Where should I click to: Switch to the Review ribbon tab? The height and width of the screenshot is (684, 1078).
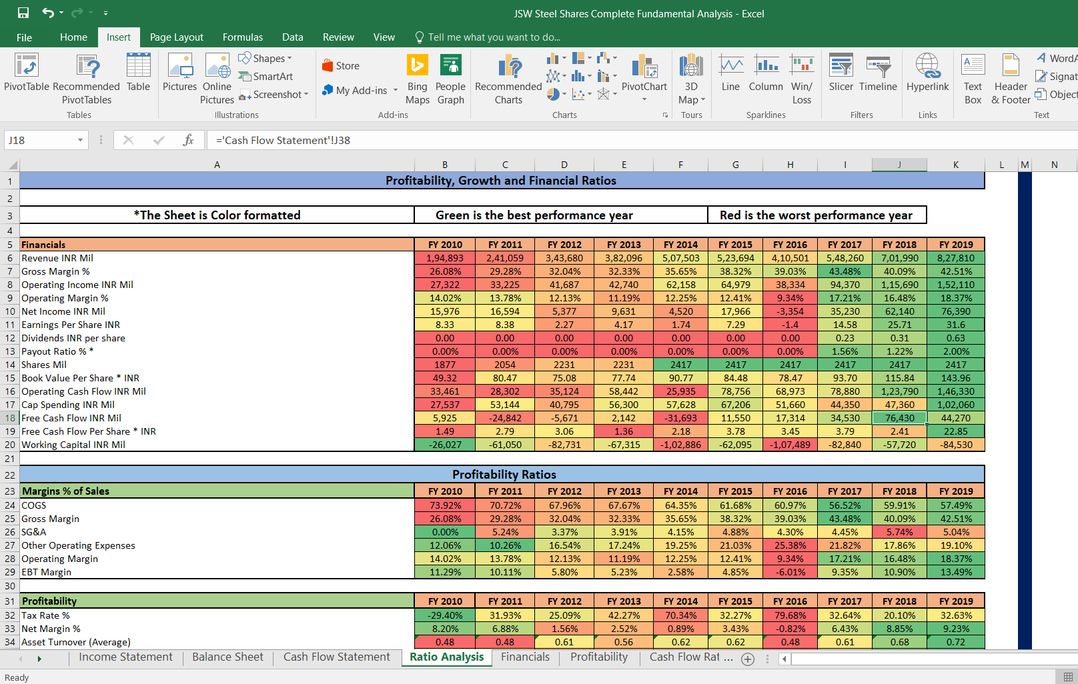[338, 37]
